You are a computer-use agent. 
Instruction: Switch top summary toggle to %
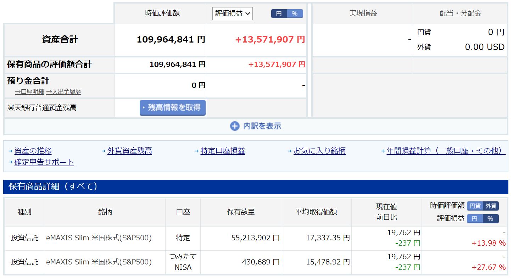click(x=295, y=13)
